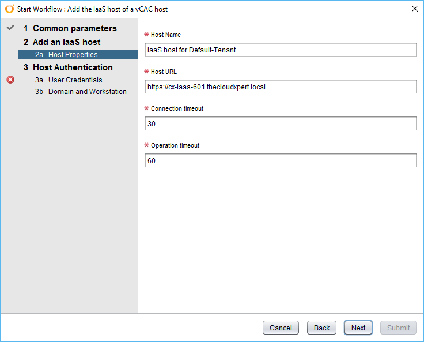This screenshot has width=424, height=342.
Task: Go back using the Back button
Action: 321,328
